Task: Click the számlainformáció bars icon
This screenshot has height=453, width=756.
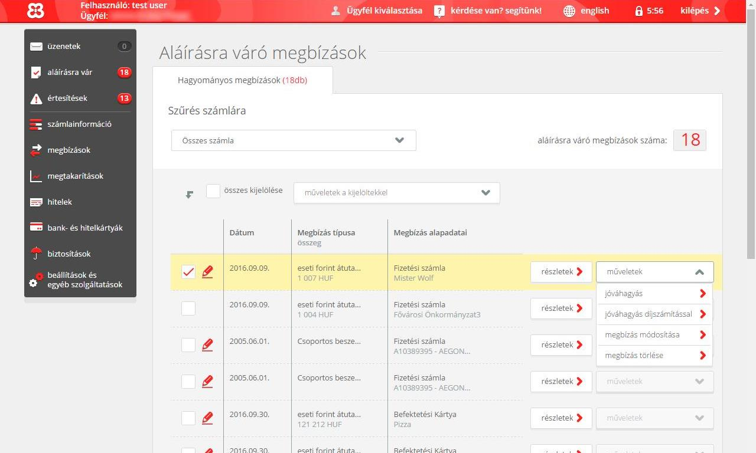Action: 36,124
